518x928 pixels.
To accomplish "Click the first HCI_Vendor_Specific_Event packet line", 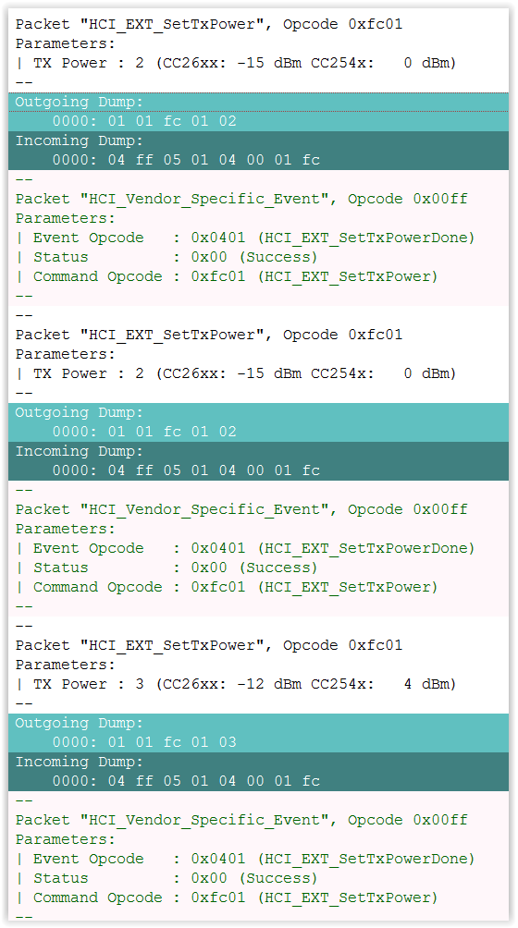I will coord(241,199).
